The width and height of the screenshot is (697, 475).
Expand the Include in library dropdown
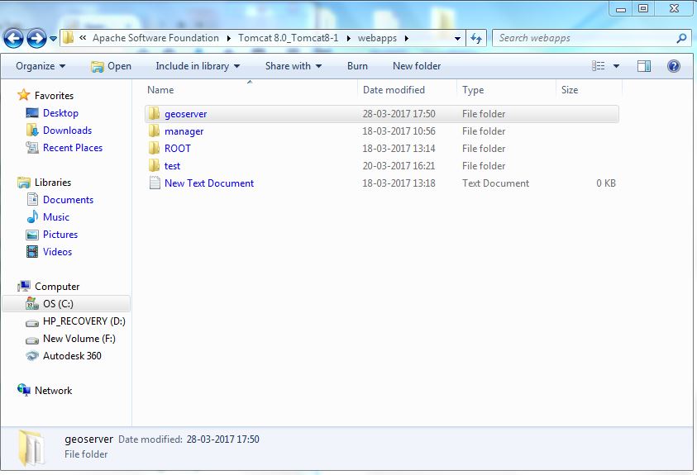pyautogui.click(x=198, y=66)
